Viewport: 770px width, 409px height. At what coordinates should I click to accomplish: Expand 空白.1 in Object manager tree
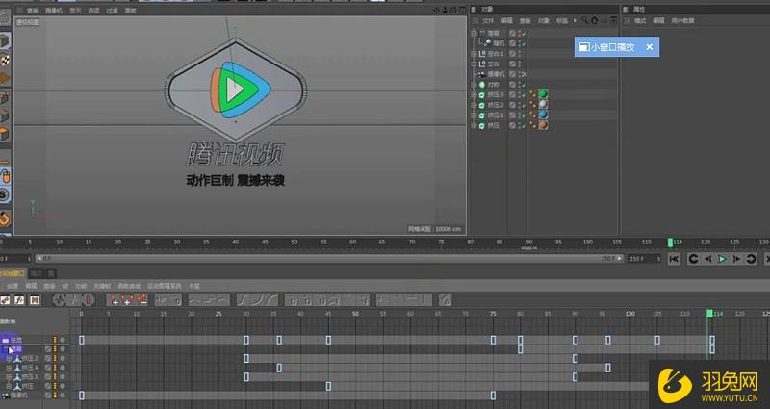[x=474, y=54]
